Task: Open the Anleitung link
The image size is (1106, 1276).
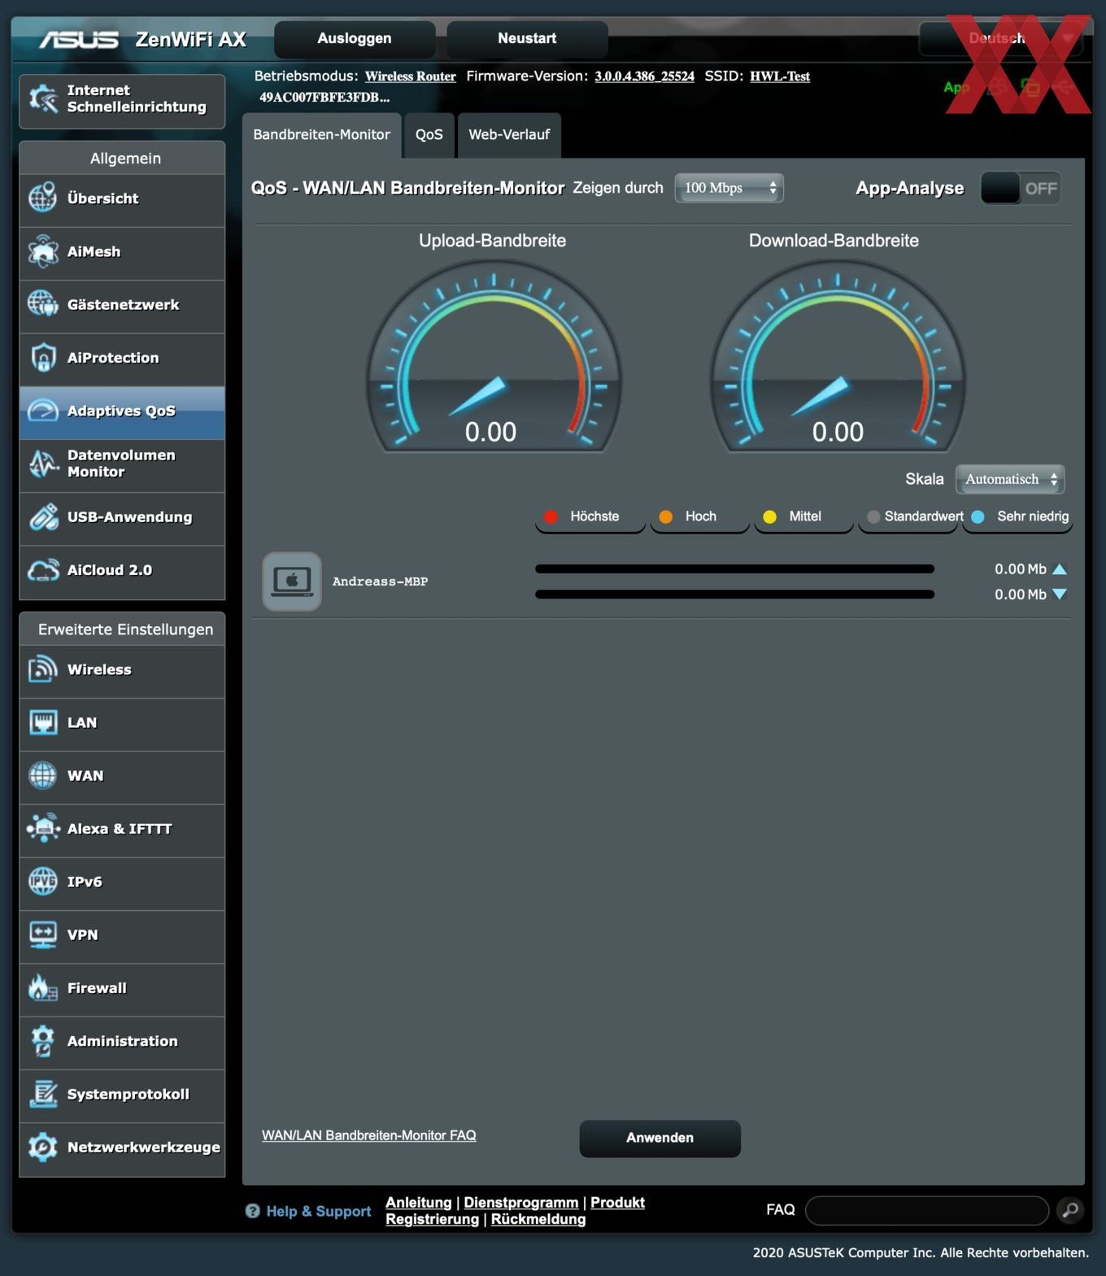Action: [x=418, y=1202]
